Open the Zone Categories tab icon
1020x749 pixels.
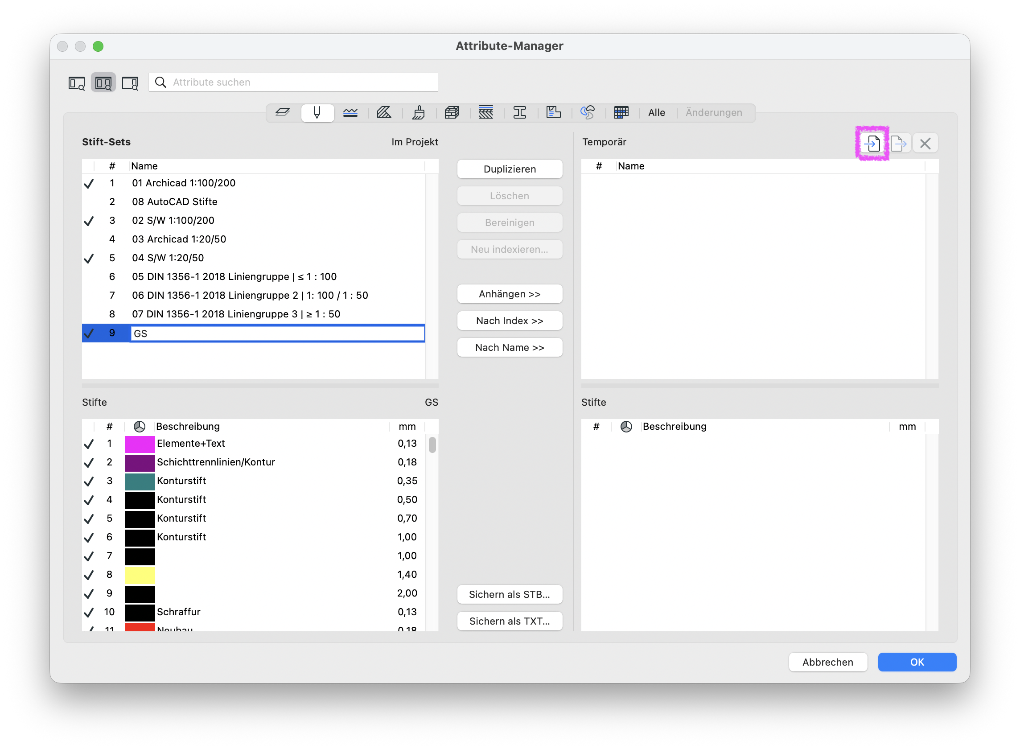click(x=554, y=112)
